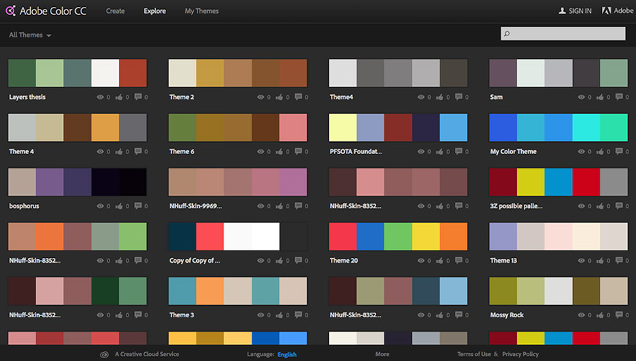
Task: Expand the All Themes filter dropdown
Action: click(x=30, y=35)
